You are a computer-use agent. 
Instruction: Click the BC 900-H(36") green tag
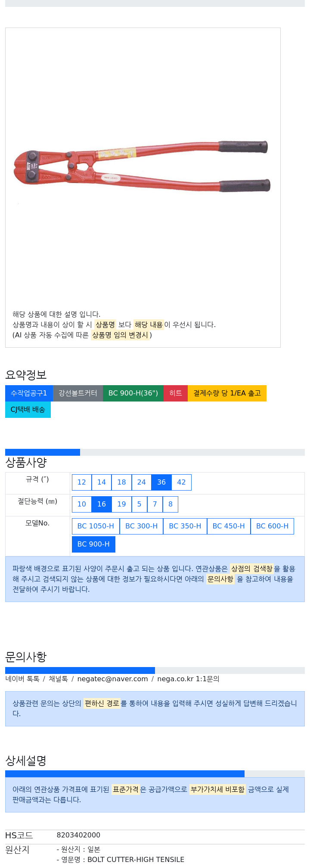pos(133,393)
